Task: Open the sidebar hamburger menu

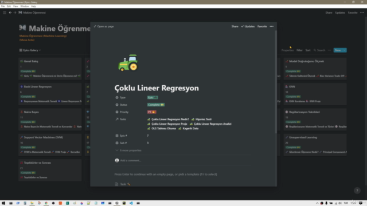Action: point(5,13)
